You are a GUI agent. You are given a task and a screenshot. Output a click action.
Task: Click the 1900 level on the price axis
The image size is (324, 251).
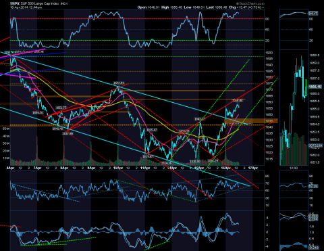tap(269, 53)
